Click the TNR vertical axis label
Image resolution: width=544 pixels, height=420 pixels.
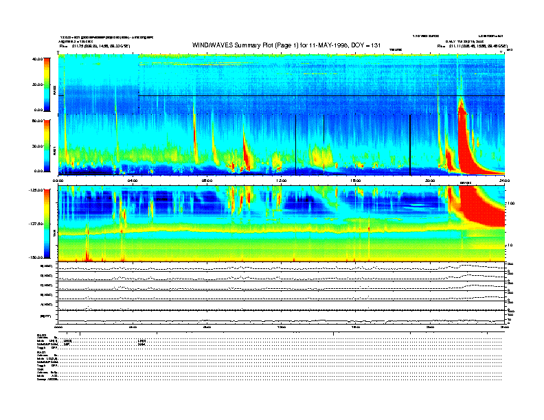(54, 235)
